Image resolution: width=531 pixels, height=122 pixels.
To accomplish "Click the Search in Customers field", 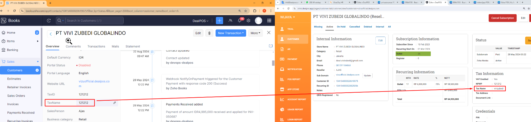I will 94,21.
